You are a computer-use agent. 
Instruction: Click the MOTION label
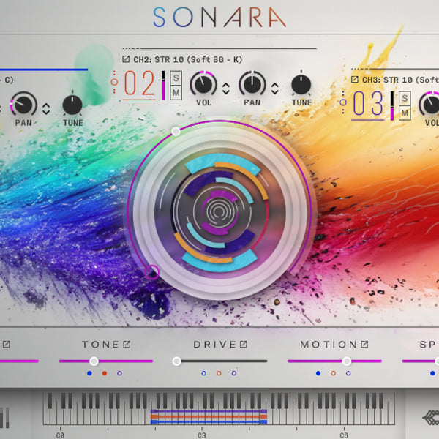[329, 345]
